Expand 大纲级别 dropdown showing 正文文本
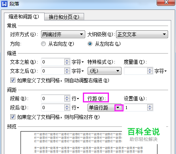Image resolution: width=176 pixels, height=154 pixels. pyautogui.click(x=142, y=34)
